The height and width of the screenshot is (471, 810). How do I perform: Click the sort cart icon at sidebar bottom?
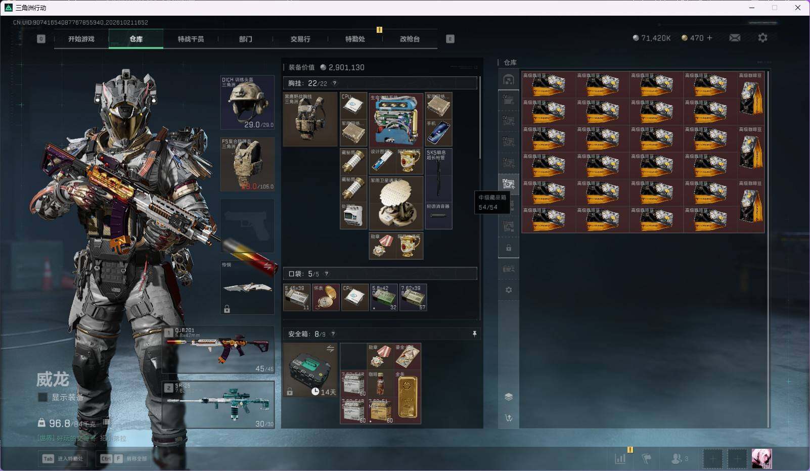509,418
